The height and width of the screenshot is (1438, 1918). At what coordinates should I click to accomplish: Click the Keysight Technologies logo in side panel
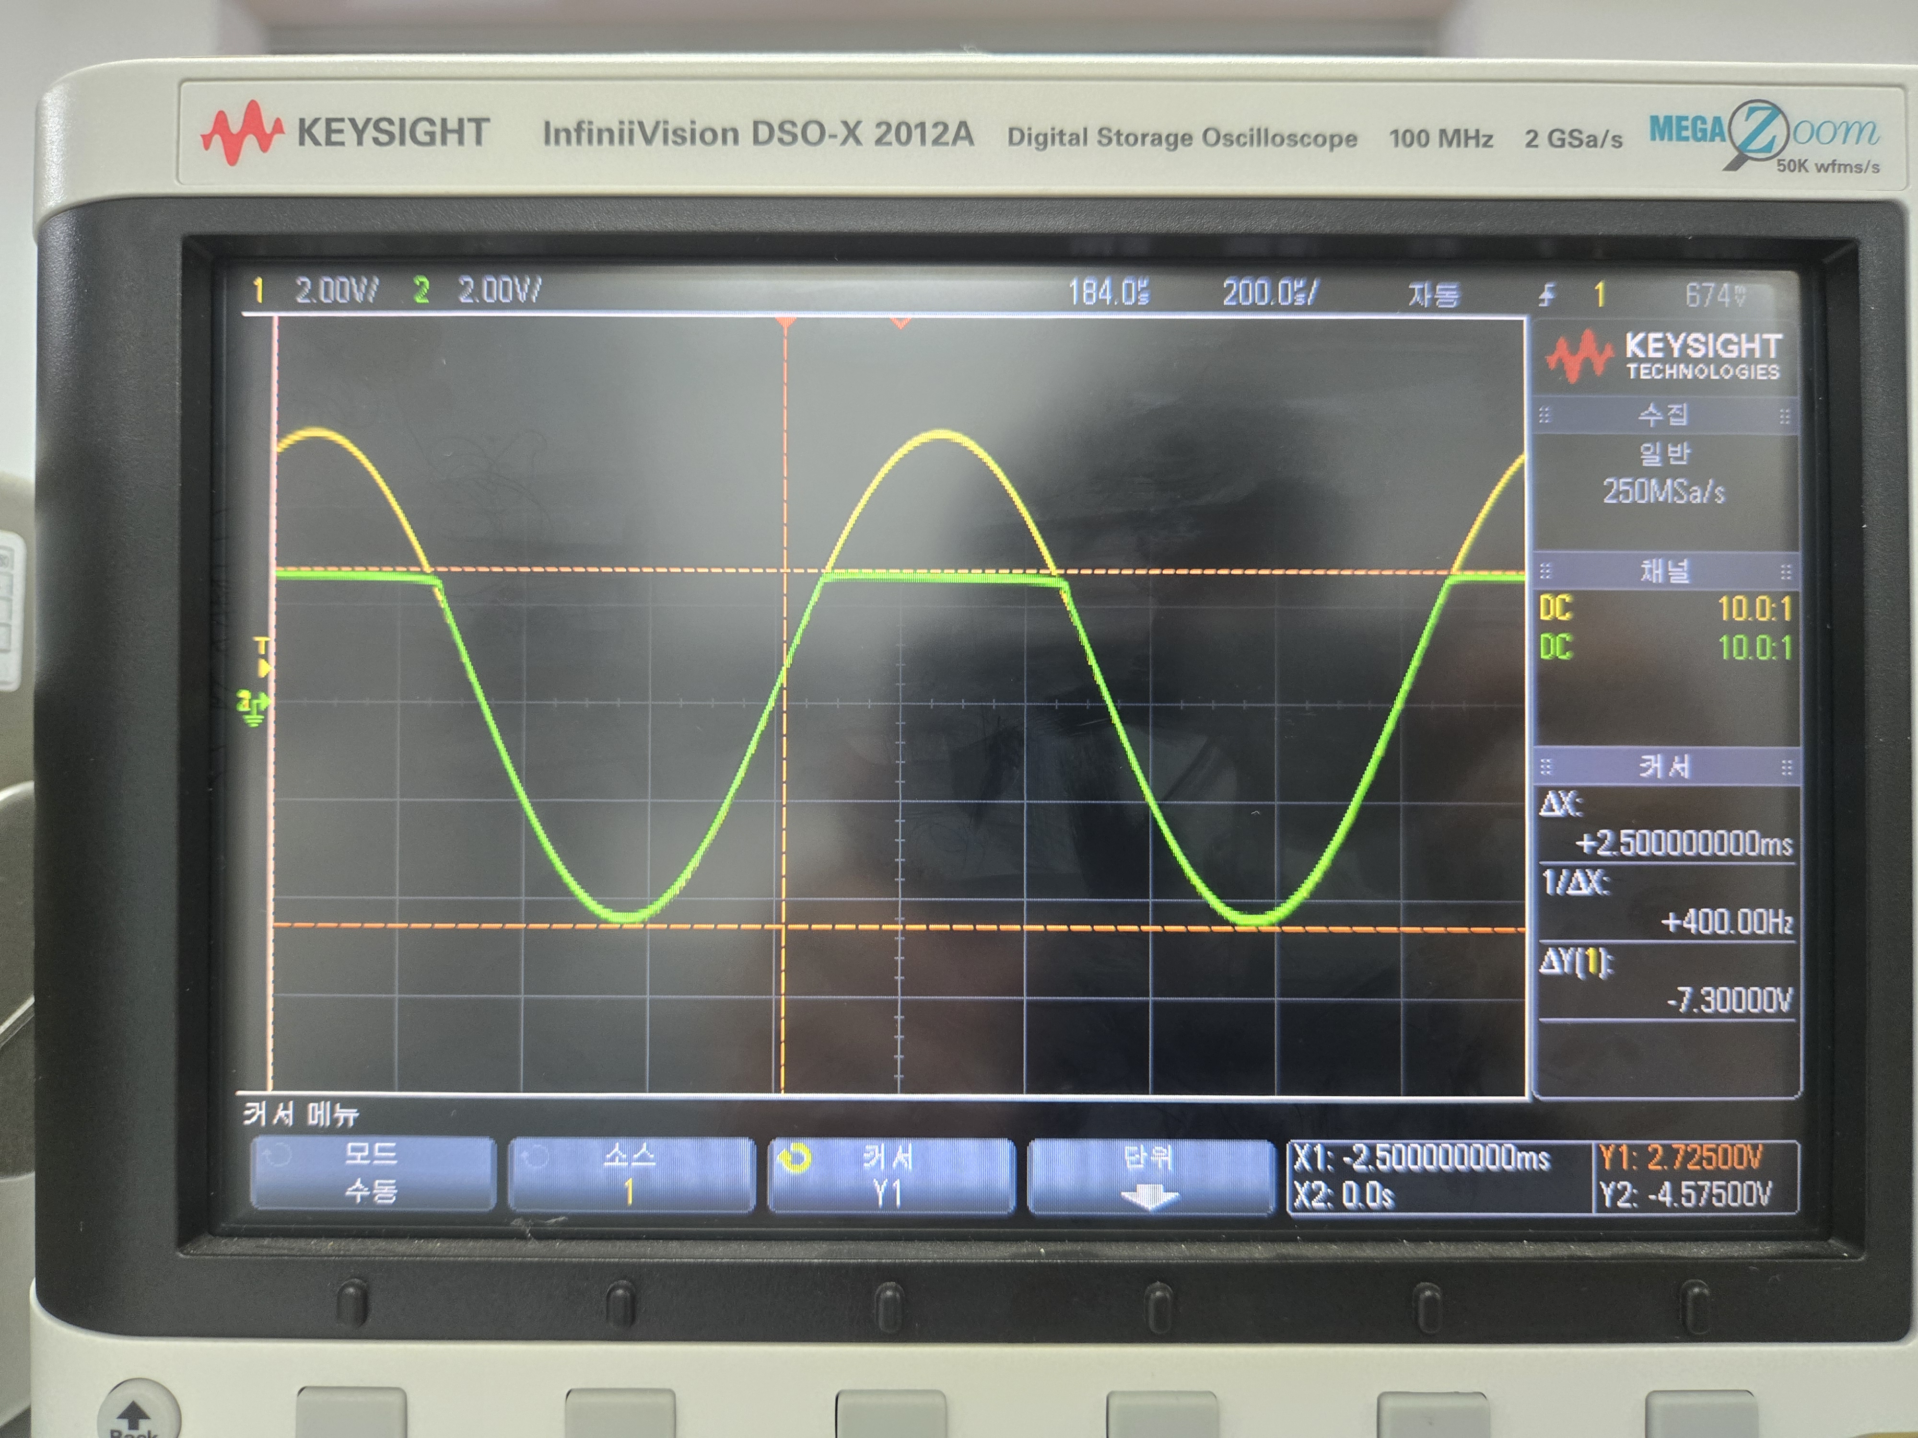point(1663,355)
